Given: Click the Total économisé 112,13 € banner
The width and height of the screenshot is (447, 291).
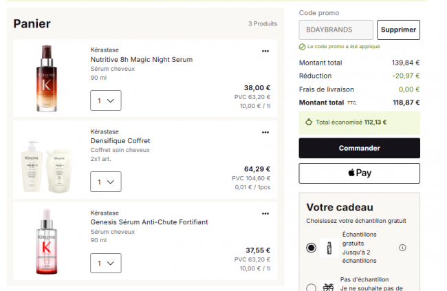Looking at the screenshot, I should point(359,122).
